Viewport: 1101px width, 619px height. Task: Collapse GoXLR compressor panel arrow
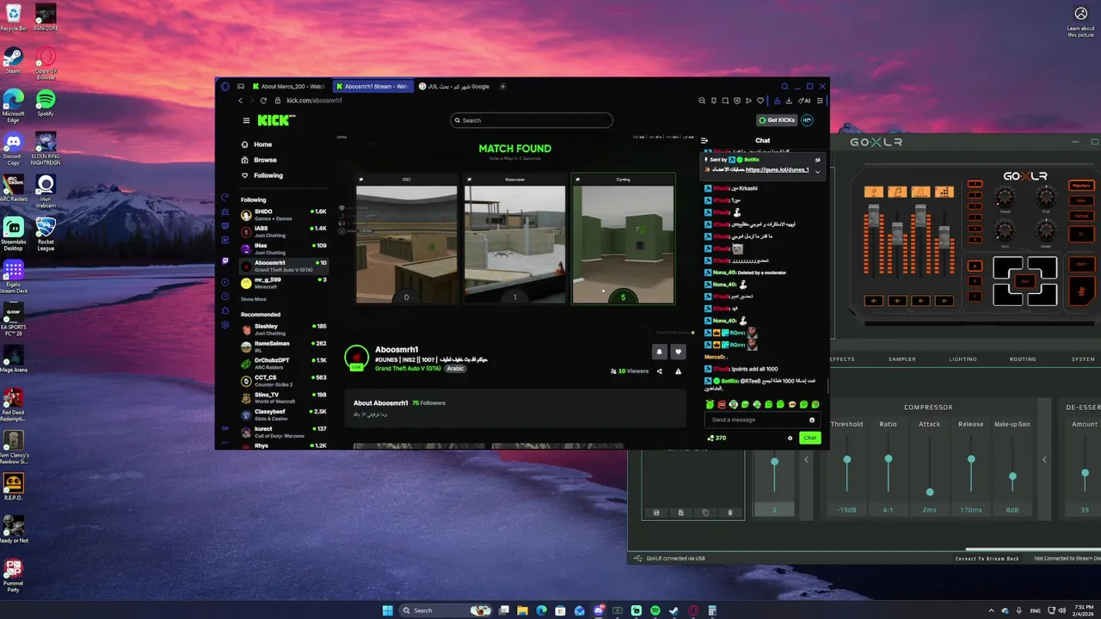(1044, 460)
